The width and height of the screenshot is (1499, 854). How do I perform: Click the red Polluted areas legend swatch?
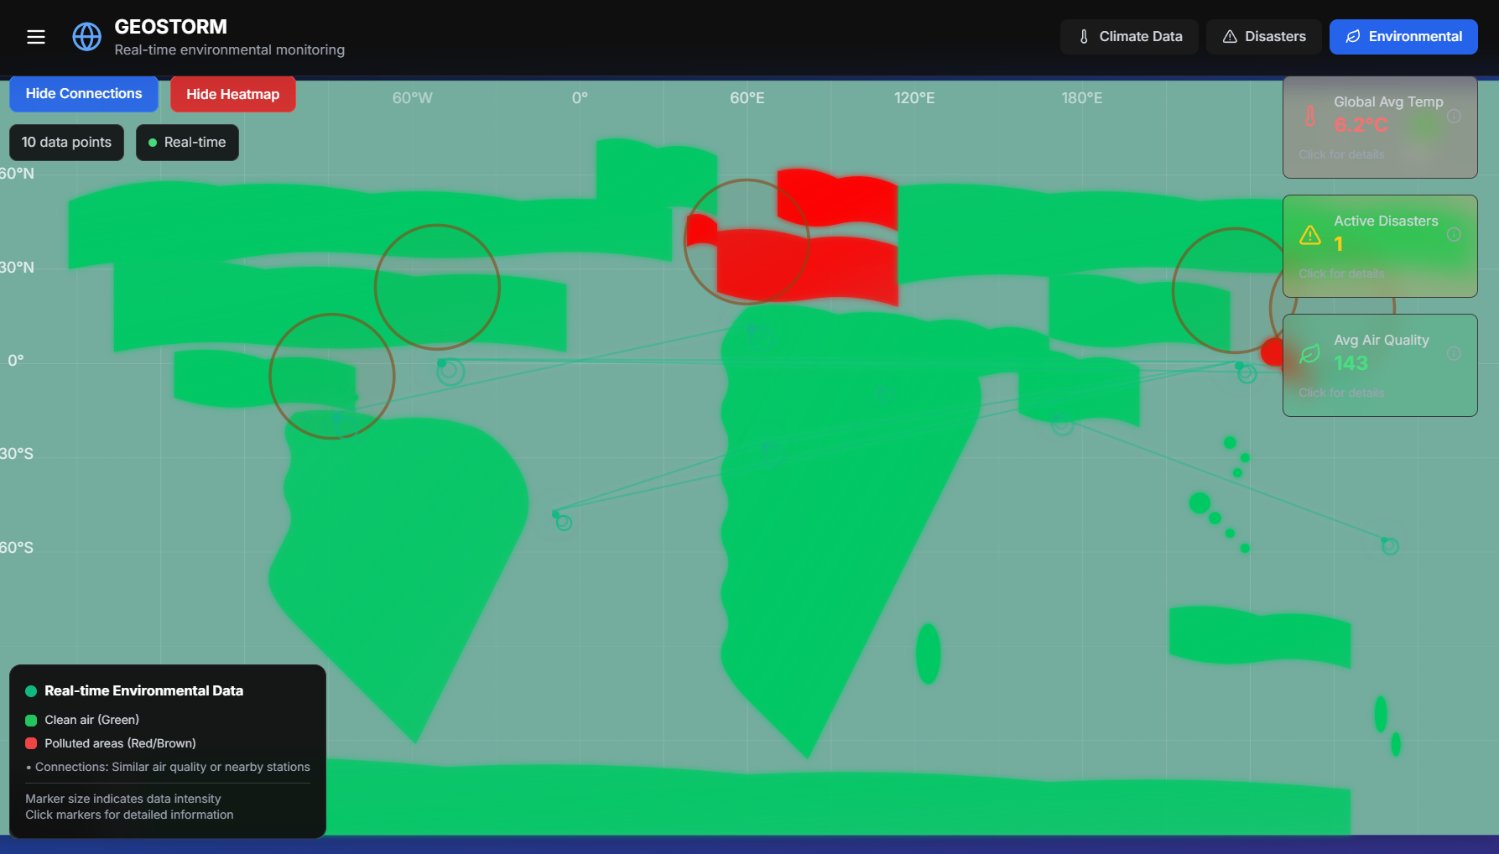click(x=31, y=743)
